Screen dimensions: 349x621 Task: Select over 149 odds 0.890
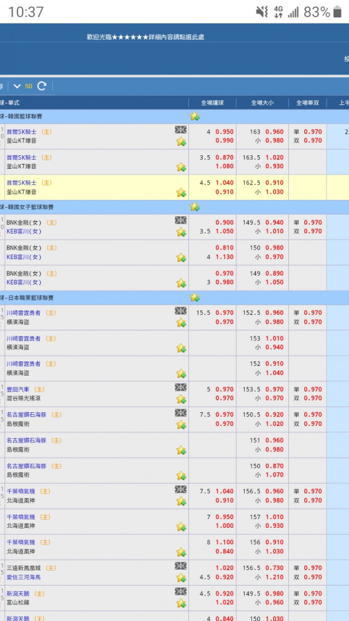tap(275, 273)
